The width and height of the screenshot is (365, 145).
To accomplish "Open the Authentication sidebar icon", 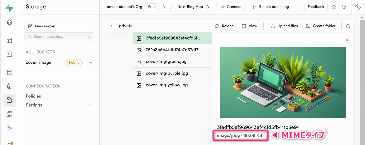I will click(x=9, y=86).
